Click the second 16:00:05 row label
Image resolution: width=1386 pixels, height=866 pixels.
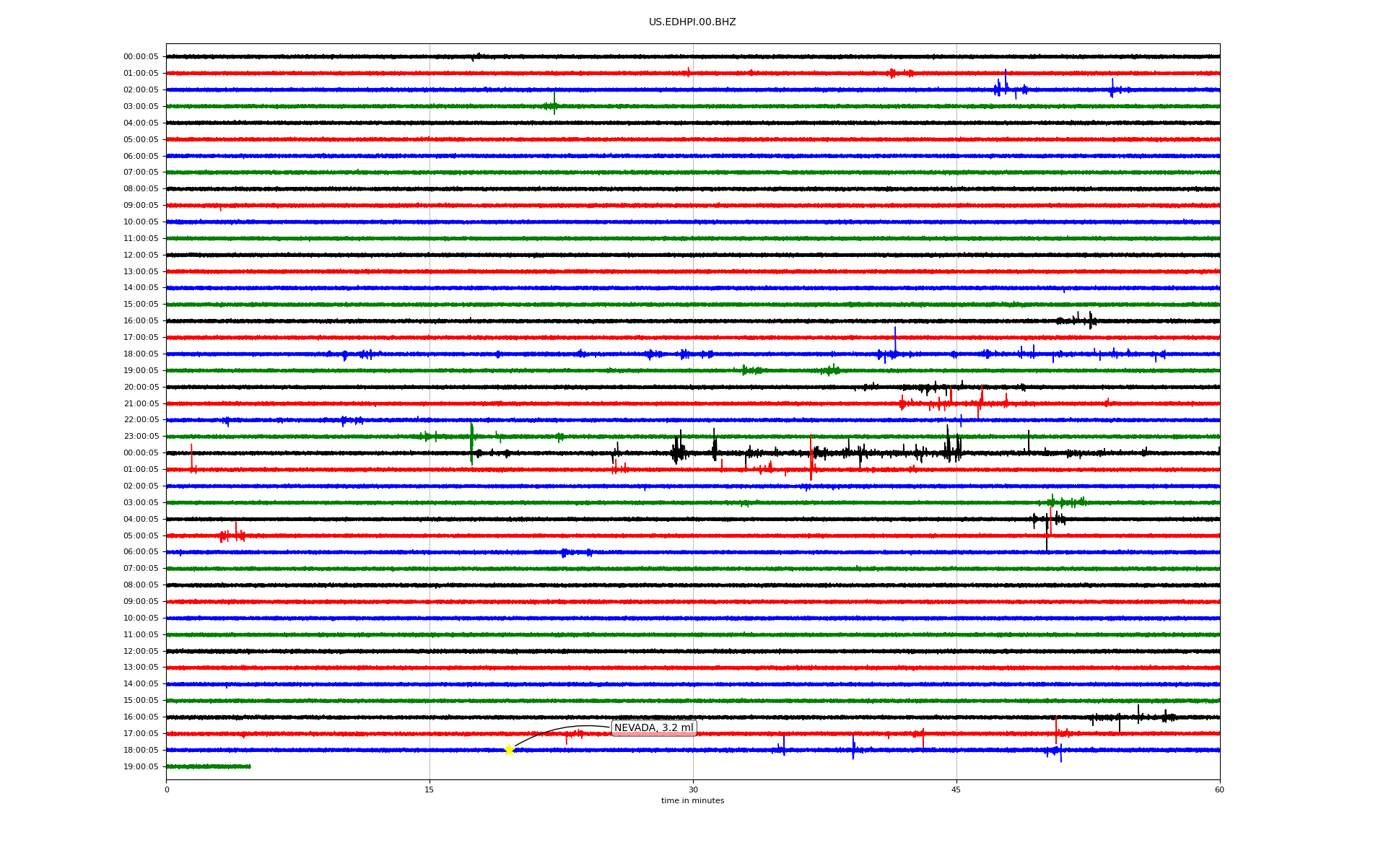[x=141, y=717]
